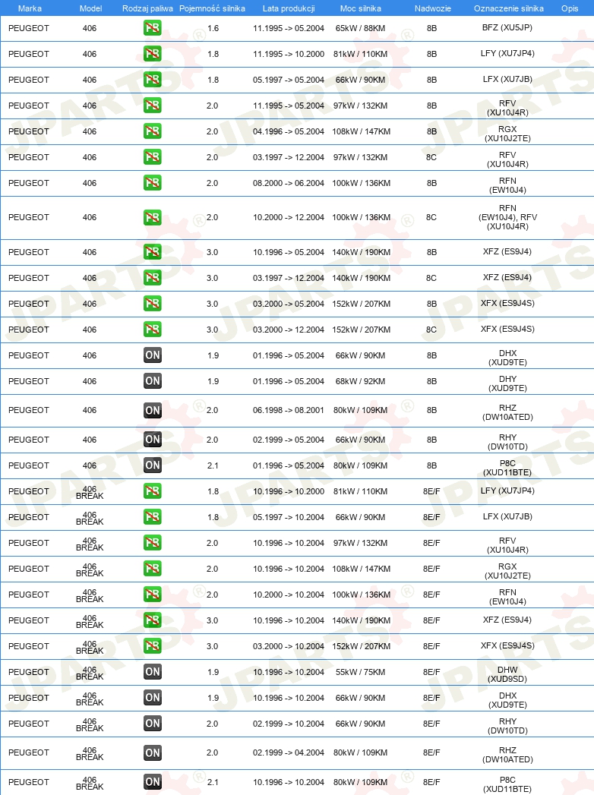Click the petrol icon in the 08.2000 -> 06.2004 row
The width and height of the screenshot is (594, 795).
coord(152,183)
